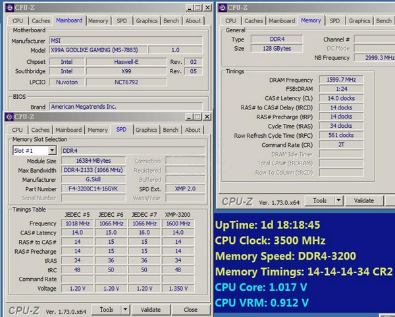Click JEDEC #5 frequency 1018 MHz cell
This screenshot has width=395, height=317.
point(78,223)
